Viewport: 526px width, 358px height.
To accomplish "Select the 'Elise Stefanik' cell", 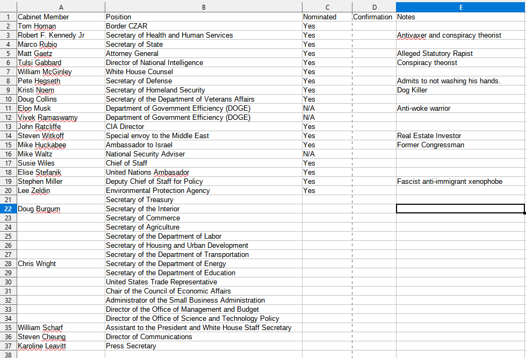I will pyautogui.click(x=61, y=172).
